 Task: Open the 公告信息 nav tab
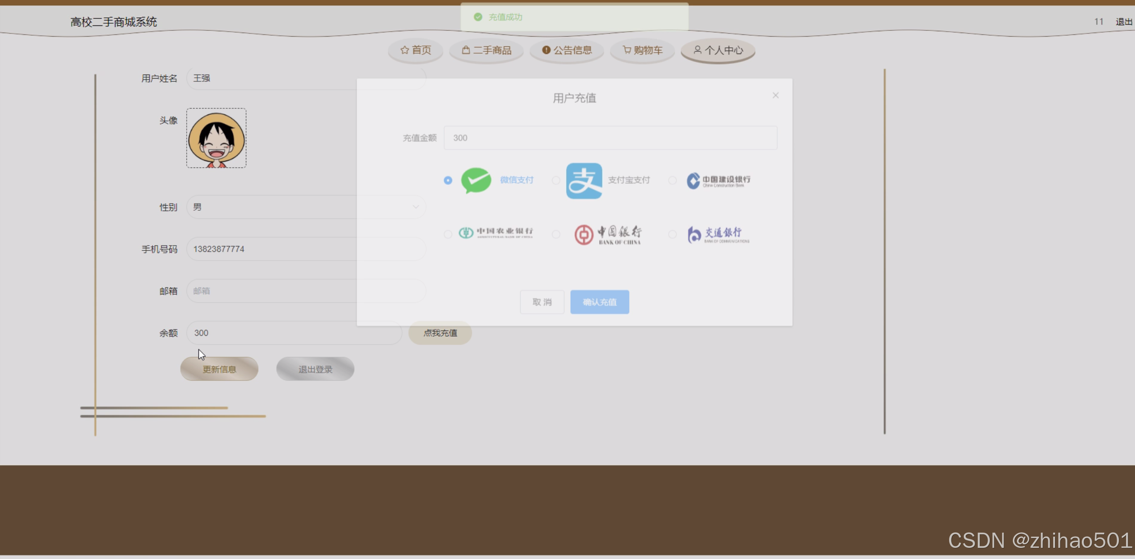click(x=567, y=50)
